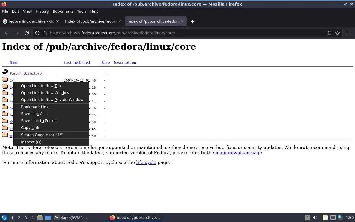This screenshot has height=222, width=355.
Task: Open the volume speaker icon in tray
Action: pyautogui.click(x=315, y=218)
